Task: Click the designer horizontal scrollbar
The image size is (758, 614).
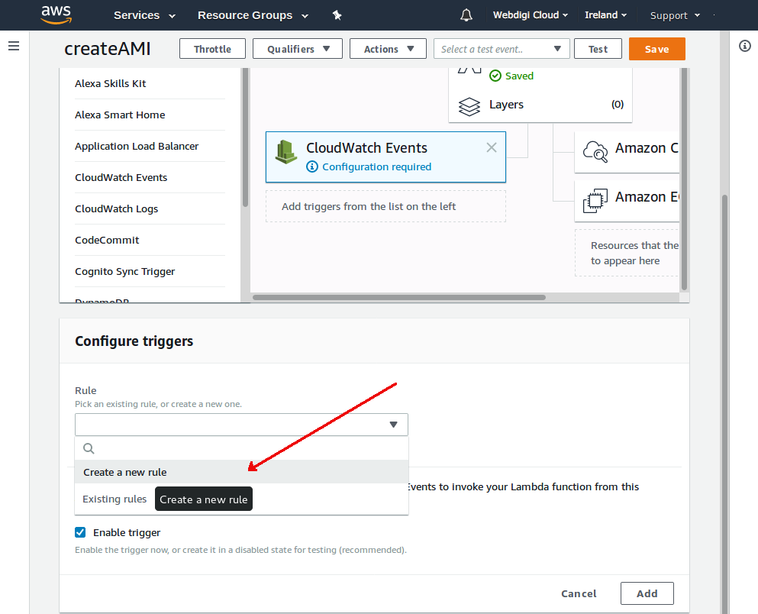Action: click(398, 297)
